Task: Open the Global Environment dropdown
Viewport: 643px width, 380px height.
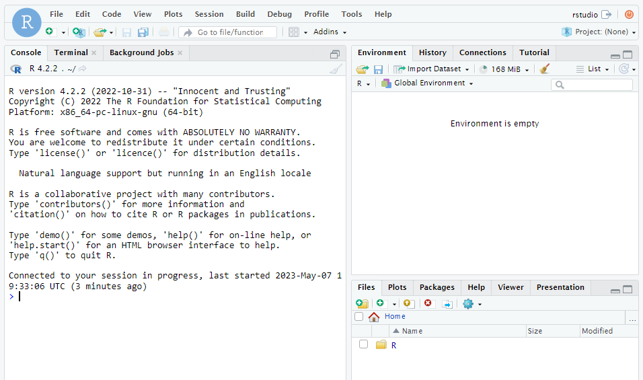Action: tap(427, 83)
